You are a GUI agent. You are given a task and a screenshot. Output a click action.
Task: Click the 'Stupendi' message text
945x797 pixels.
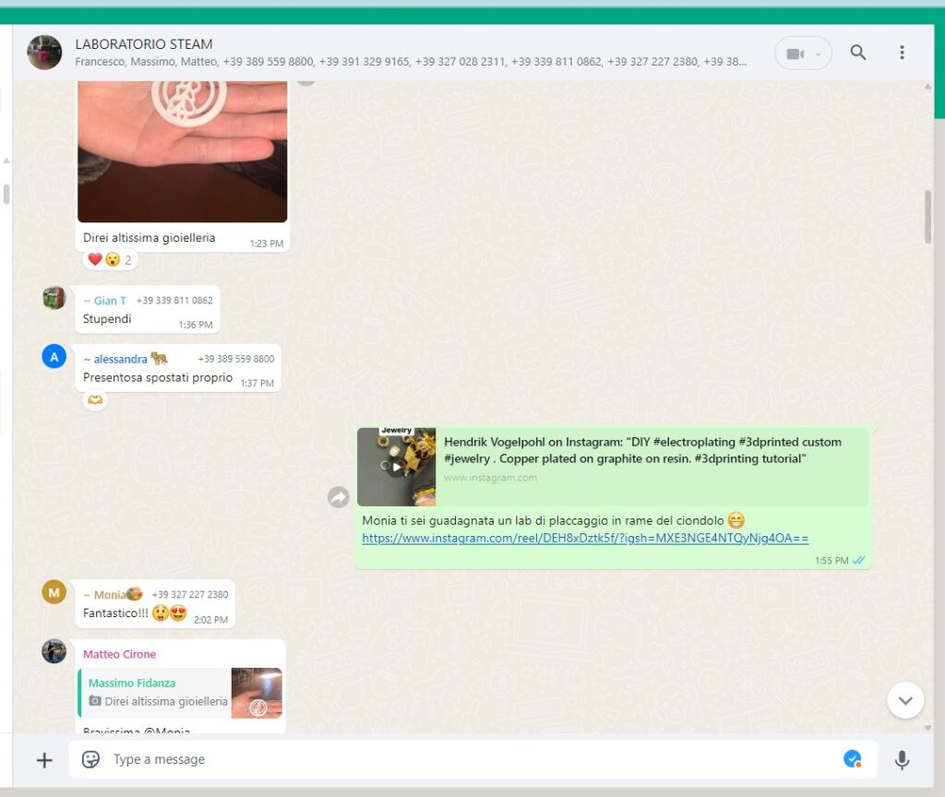pos(107,318)
